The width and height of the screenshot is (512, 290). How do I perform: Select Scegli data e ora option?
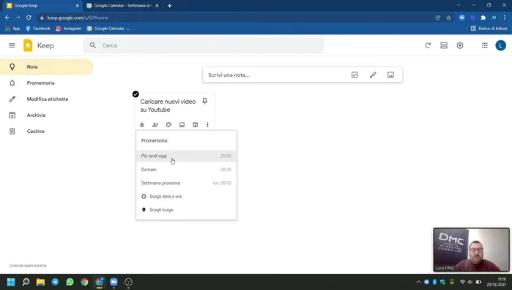pos(187,196)
